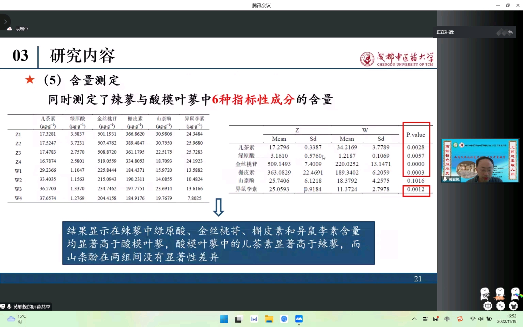Screen dimensions: 523x327
Task: Show hidden tray icons chevron
Action: click(x=414, y=319)
